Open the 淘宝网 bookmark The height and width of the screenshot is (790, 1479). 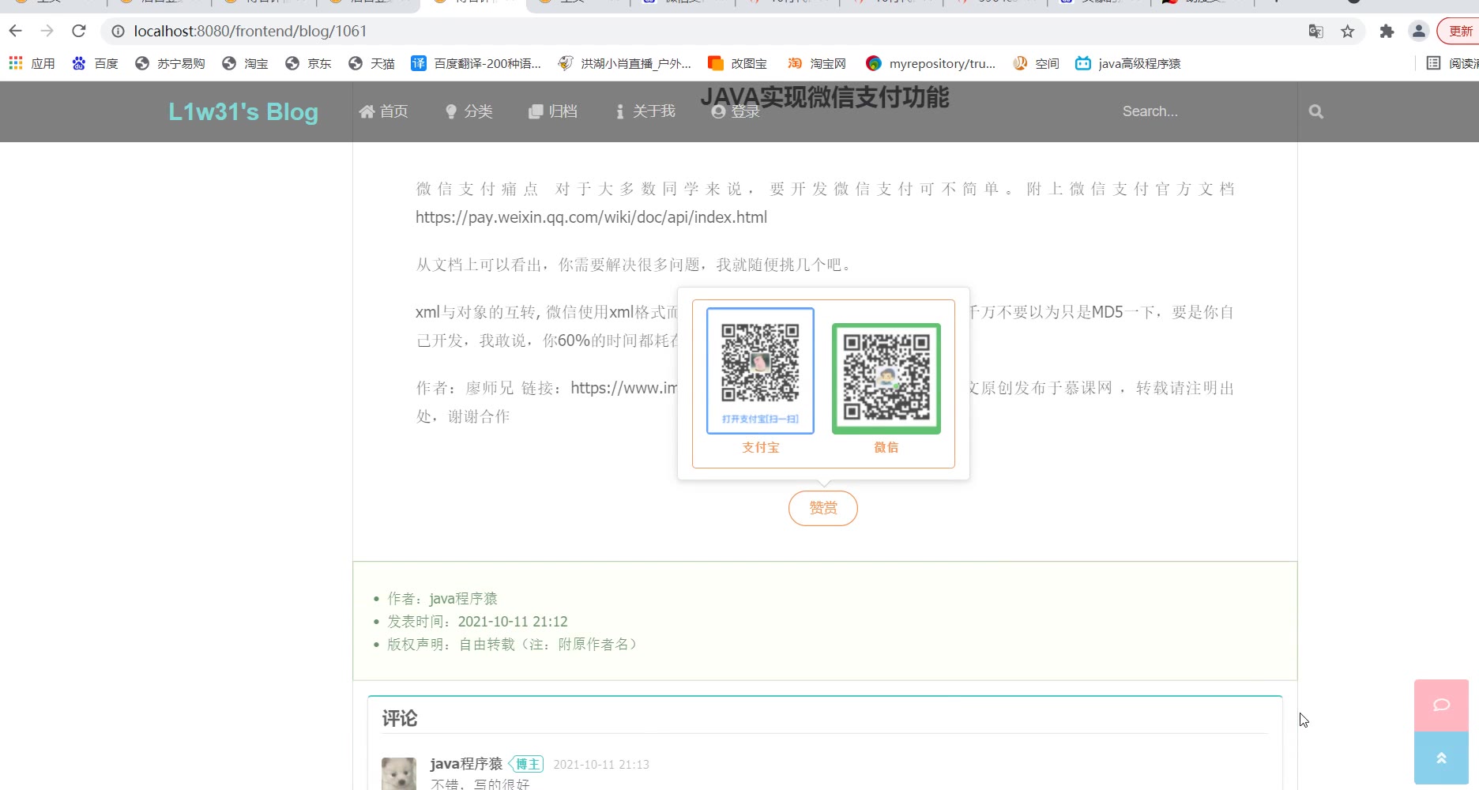click(816, 63)
